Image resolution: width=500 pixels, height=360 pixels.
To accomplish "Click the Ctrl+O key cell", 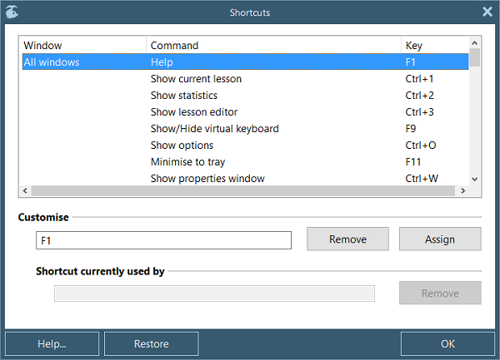I will click(421, 145).
